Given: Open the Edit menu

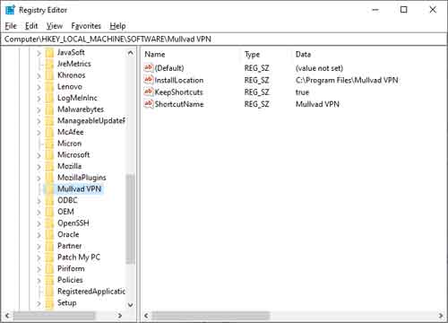Looking at the screenshot, I should point(31,26).
